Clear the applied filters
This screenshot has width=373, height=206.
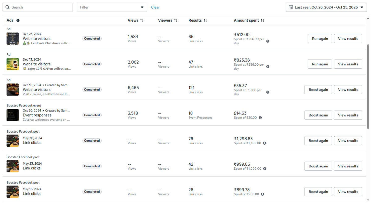click(x=155, y=7)
